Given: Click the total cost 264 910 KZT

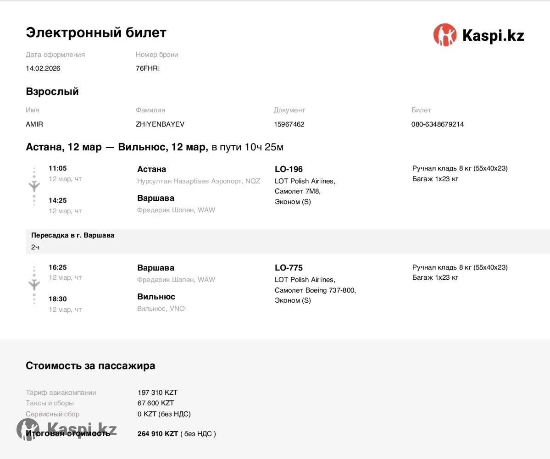Looking at the screenshot, I should [158, 434].
